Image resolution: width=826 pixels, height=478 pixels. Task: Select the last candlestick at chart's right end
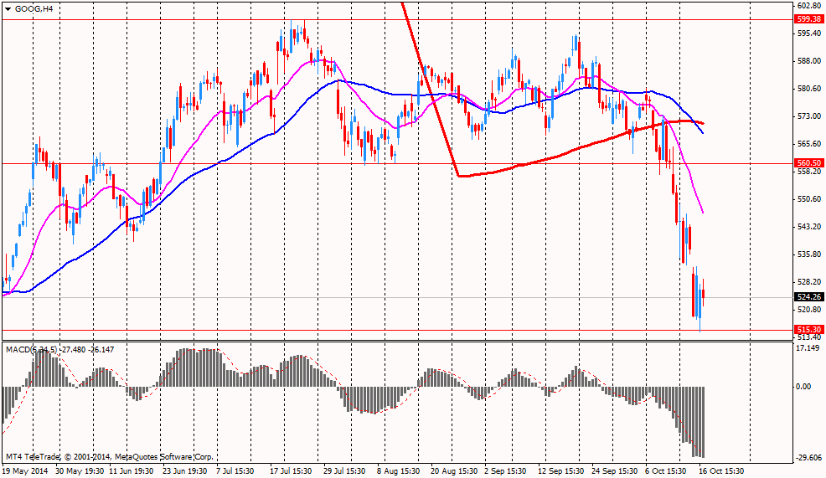tap(703, 293)
